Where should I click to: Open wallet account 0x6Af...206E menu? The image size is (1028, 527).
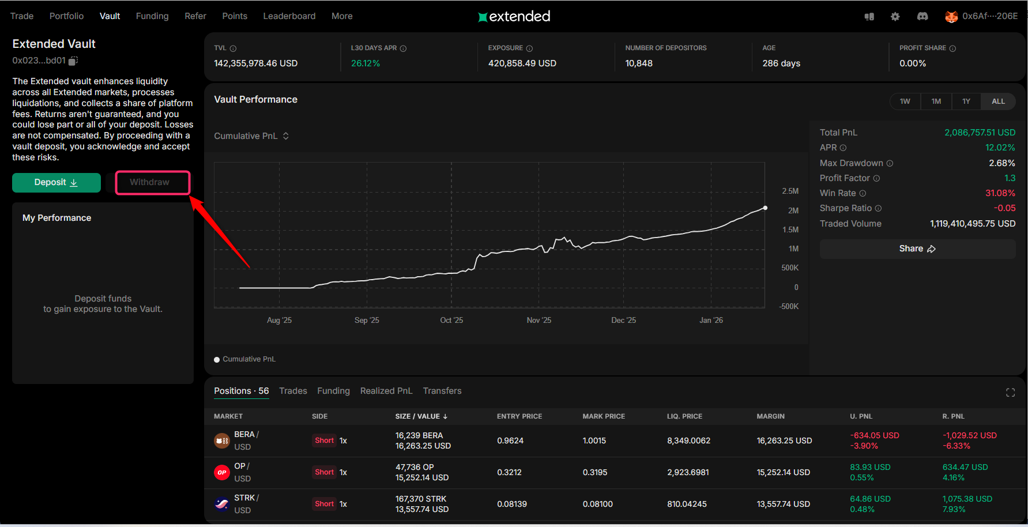(981, 16)
